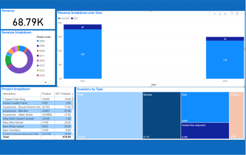The width and height of the screenshot is (246, 155).
Task: Open the chart's filter funnel icon
Action: pos(232,14)
